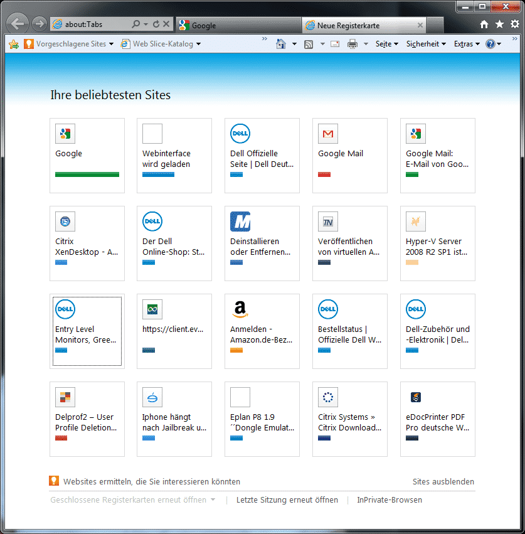
Task: Add to favorites bar star icon
Action: (14, 44)
